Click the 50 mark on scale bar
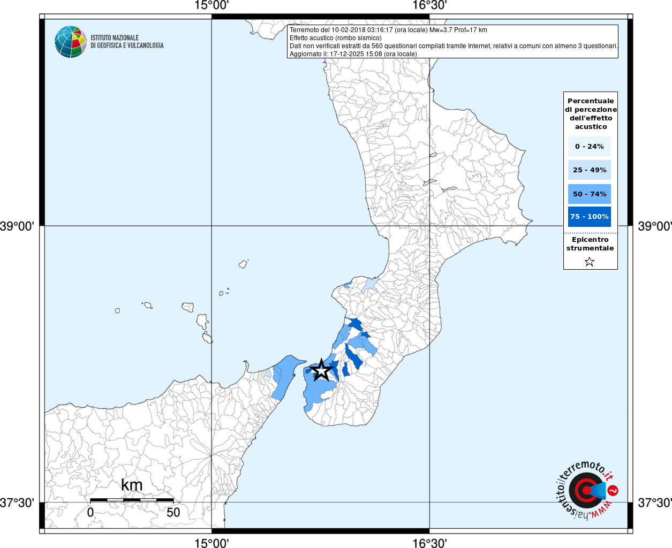Image resolution: width=672 pixels, height=548 pixels. click(x=173, y=512)
